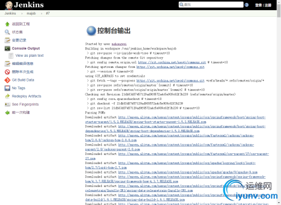281x205 pixels.
Task: Open the 变更记录 sidebar link
Action: (x=19, y=40)
